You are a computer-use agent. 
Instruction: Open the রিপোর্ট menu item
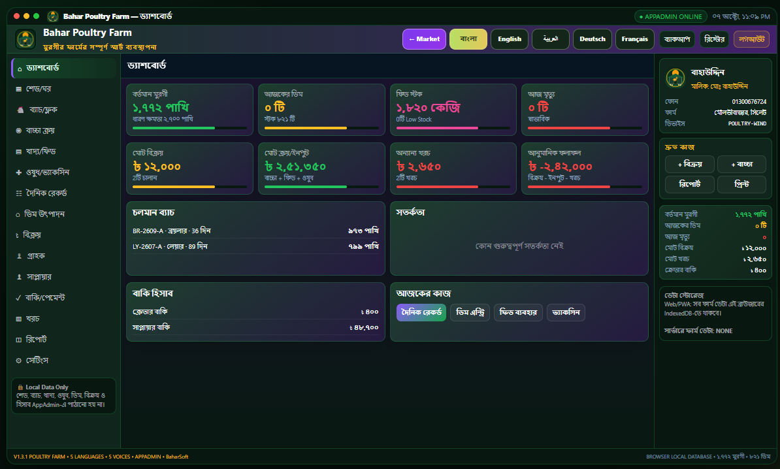pyautogui.click(x=63, y=339)
